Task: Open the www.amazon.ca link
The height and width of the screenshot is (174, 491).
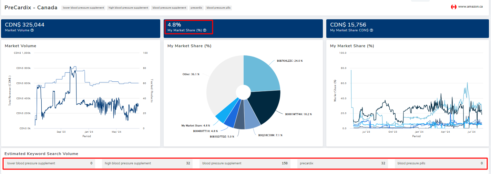Action: pos(470,7)
